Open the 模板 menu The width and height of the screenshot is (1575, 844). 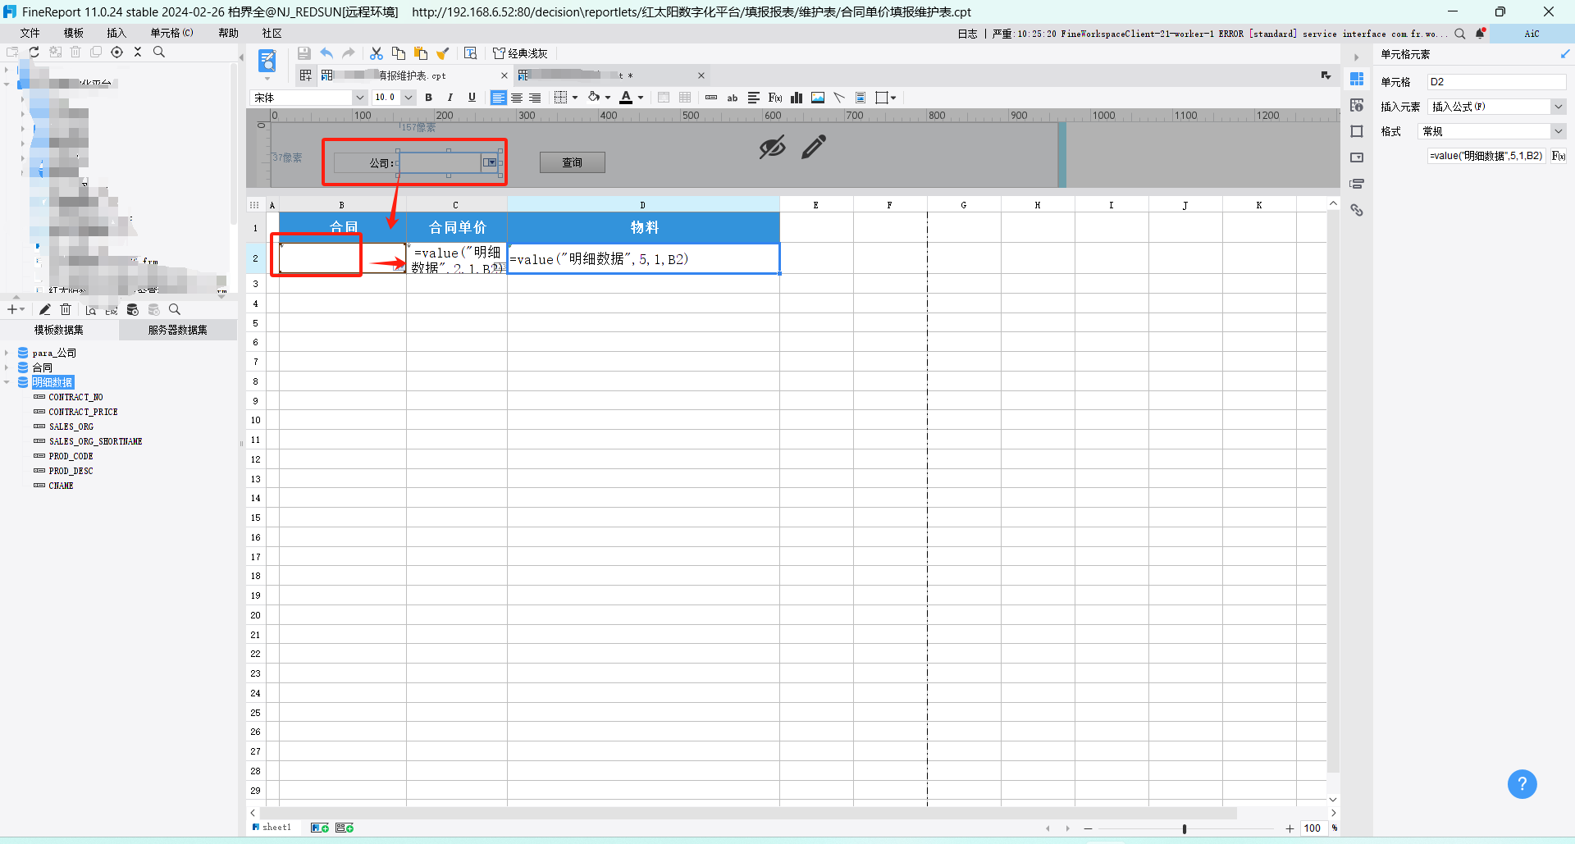pyautogui.click(x=74, y=33)
